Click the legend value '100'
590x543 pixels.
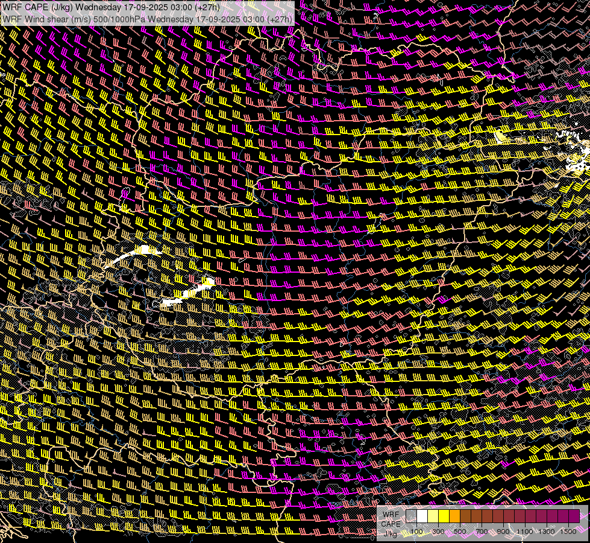click(416, 532)
